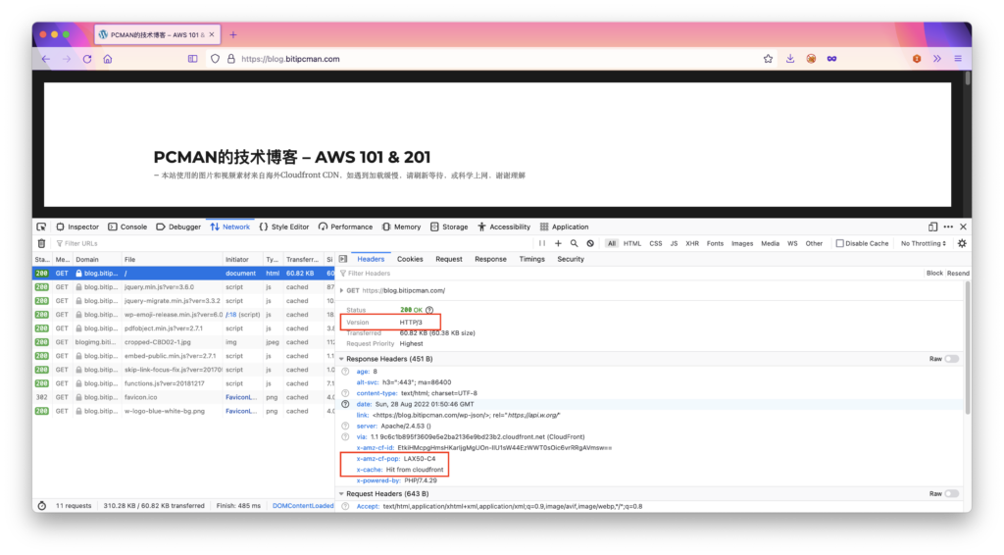The height and width of the screenshot is (555, 1004).
Task: Click the search magnifier icon in Network toolbar
Action: point(575,243)
